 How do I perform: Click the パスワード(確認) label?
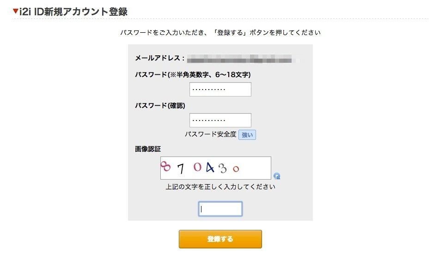pos(160,105)
